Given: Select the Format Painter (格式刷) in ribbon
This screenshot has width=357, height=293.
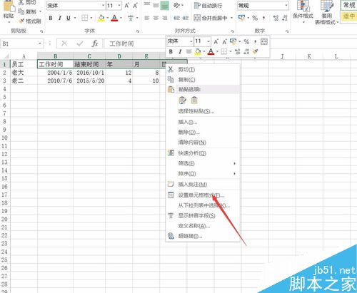Looking at the screenshot, I should click(x=31, y=21).
